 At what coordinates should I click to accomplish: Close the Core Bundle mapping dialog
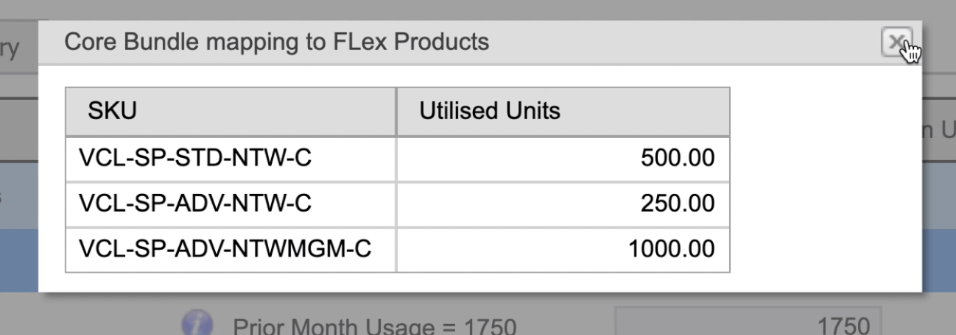pyautogui.click(x=895, y=43)
